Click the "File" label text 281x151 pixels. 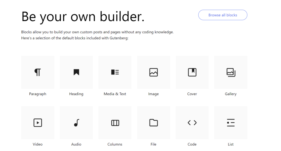(154, 144)
